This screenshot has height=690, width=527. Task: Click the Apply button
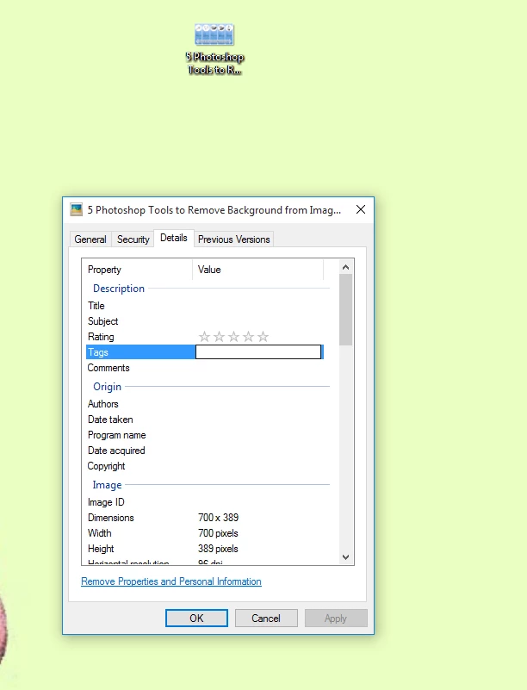[336, 618]
